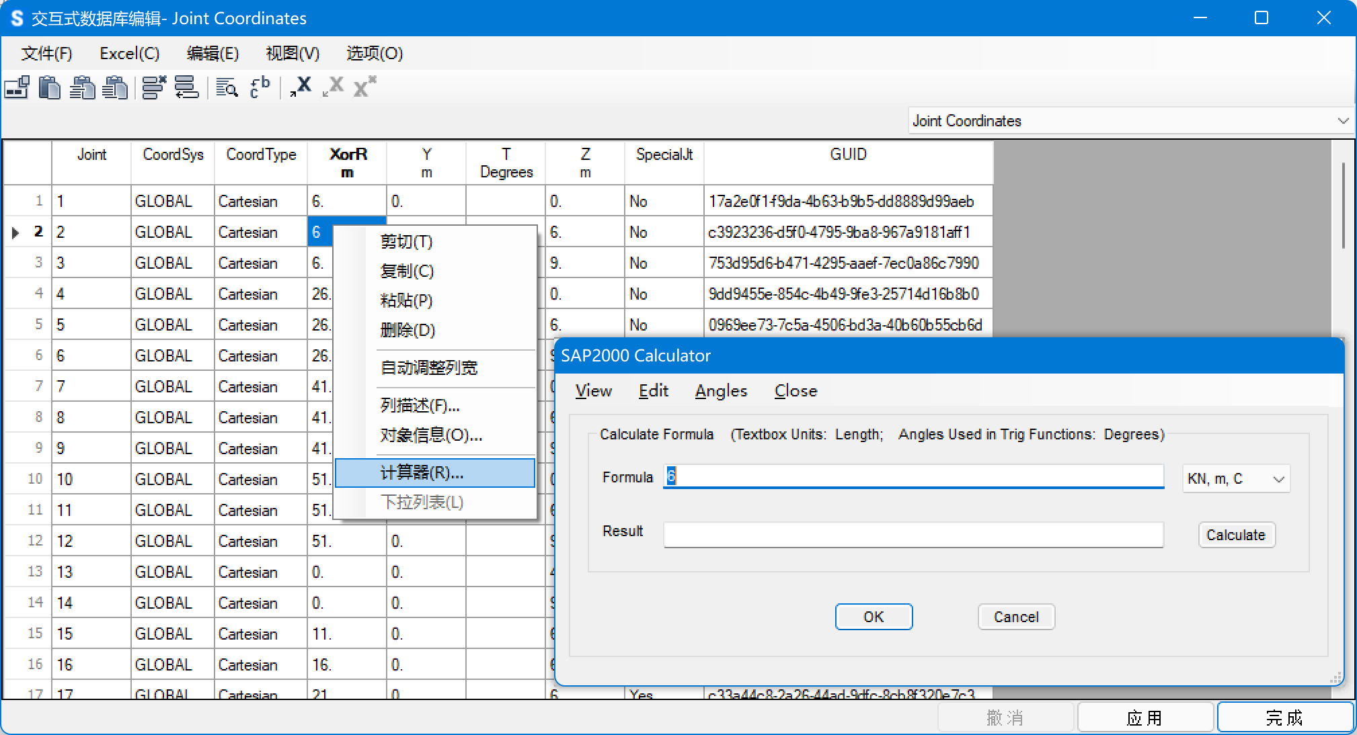
Task: Expand the KN, m, C units dropdown
Action: (x=1278, y=479)
